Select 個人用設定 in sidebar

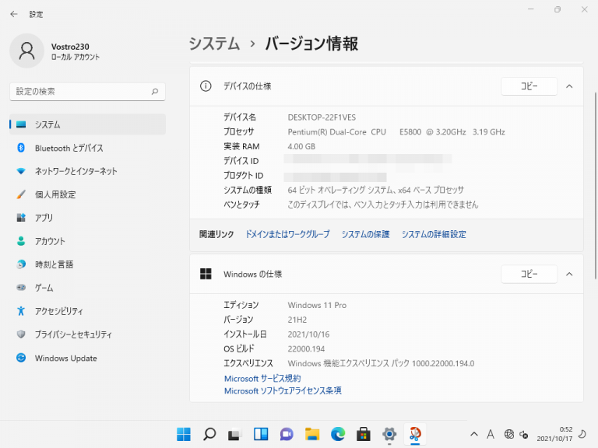click(x=55, y=194)
